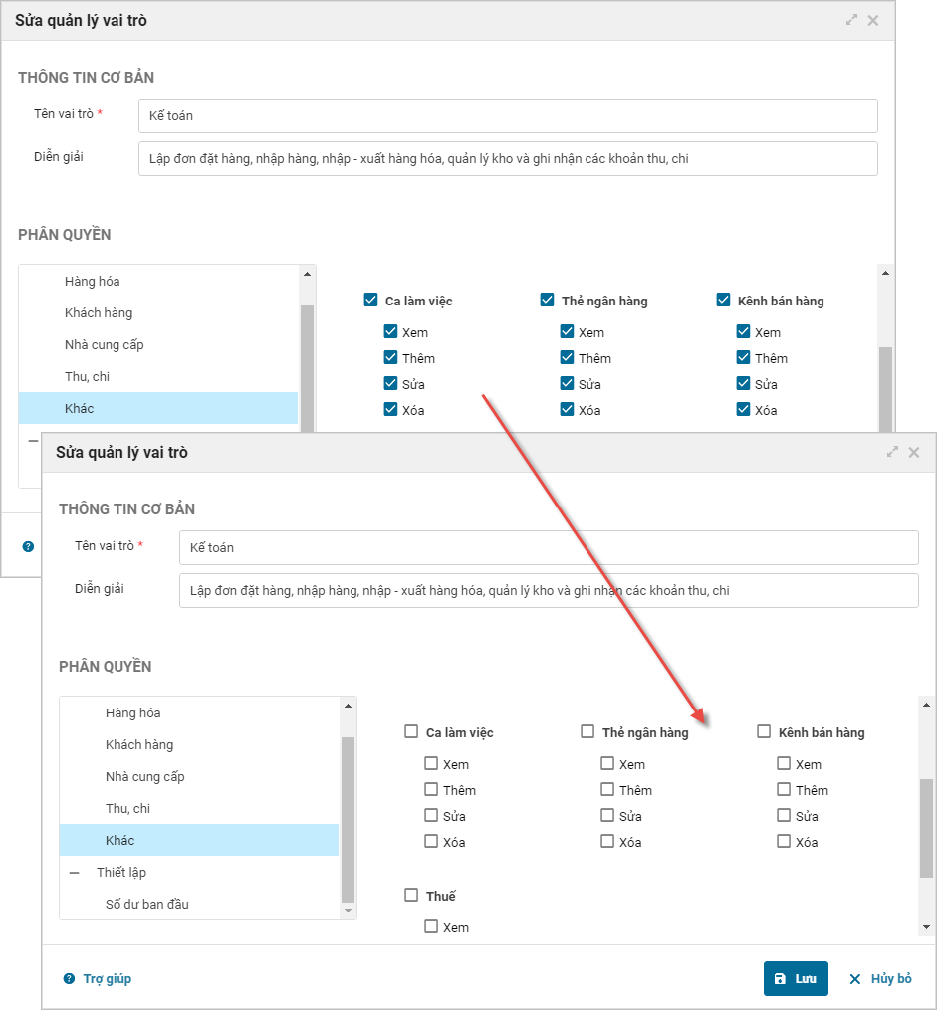Click tree scrollbar down arrow in front dialog

[x=348, y=911]
